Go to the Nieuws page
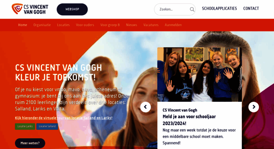This screenshot has width=274, height=149. (x=132, y=25)
